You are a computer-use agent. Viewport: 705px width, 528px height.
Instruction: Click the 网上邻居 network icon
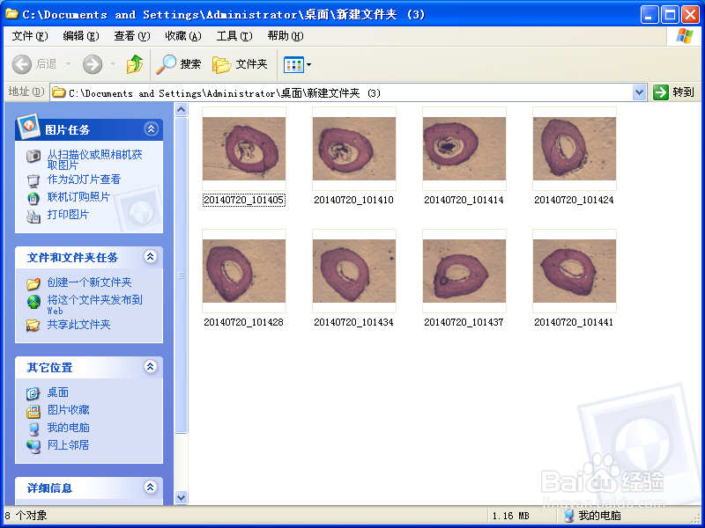tap(33, 446)
